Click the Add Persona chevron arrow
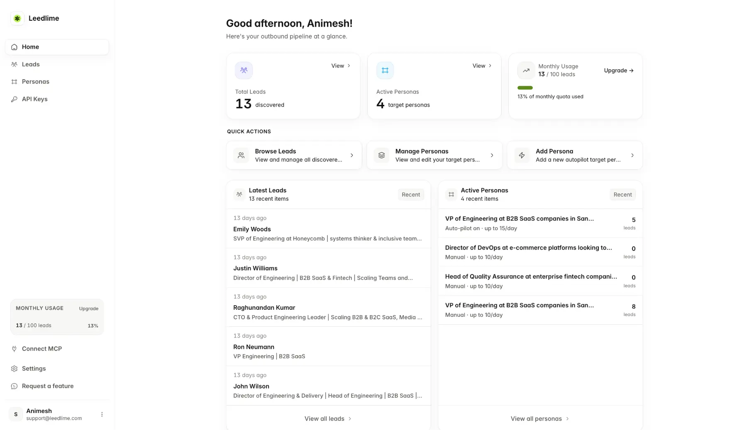The image size is (754, 430). click(632, 155)
